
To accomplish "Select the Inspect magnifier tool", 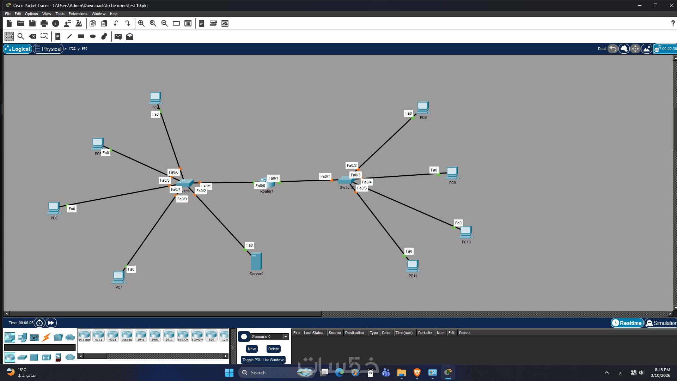I will [x=21, y=36].
